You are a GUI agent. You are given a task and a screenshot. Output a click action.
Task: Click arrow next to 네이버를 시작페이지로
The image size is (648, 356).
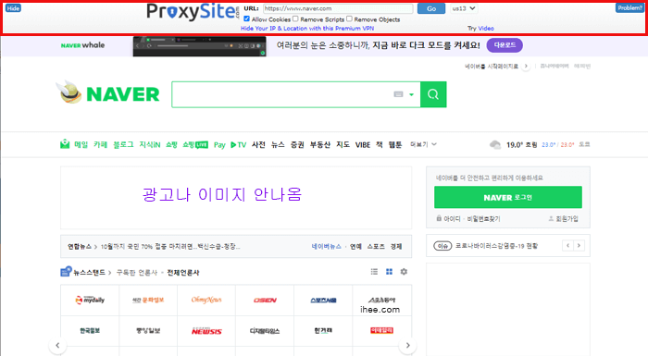[x=526, y=66]
